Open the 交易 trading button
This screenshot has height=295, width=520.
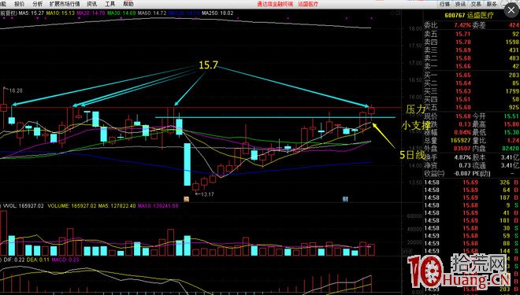click(x=476, y=4)
